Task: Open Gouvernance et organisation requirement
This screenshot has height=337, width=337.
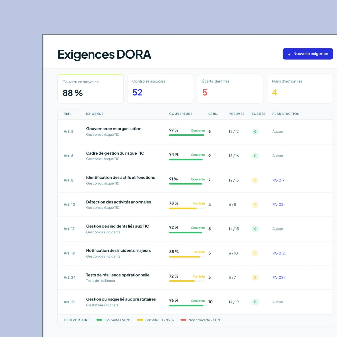Action: tap(114, 129)
